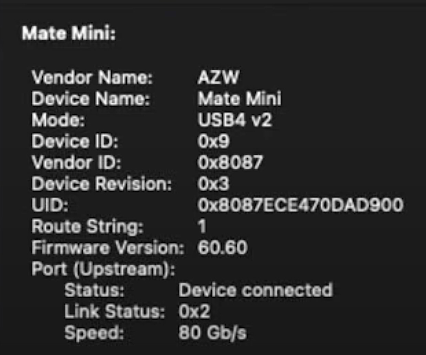Image resolution: width=426 pixels, height=355 pixels.
Task: Click the "Mate Mini:" section heading
Action: click(x=69, y=34)
